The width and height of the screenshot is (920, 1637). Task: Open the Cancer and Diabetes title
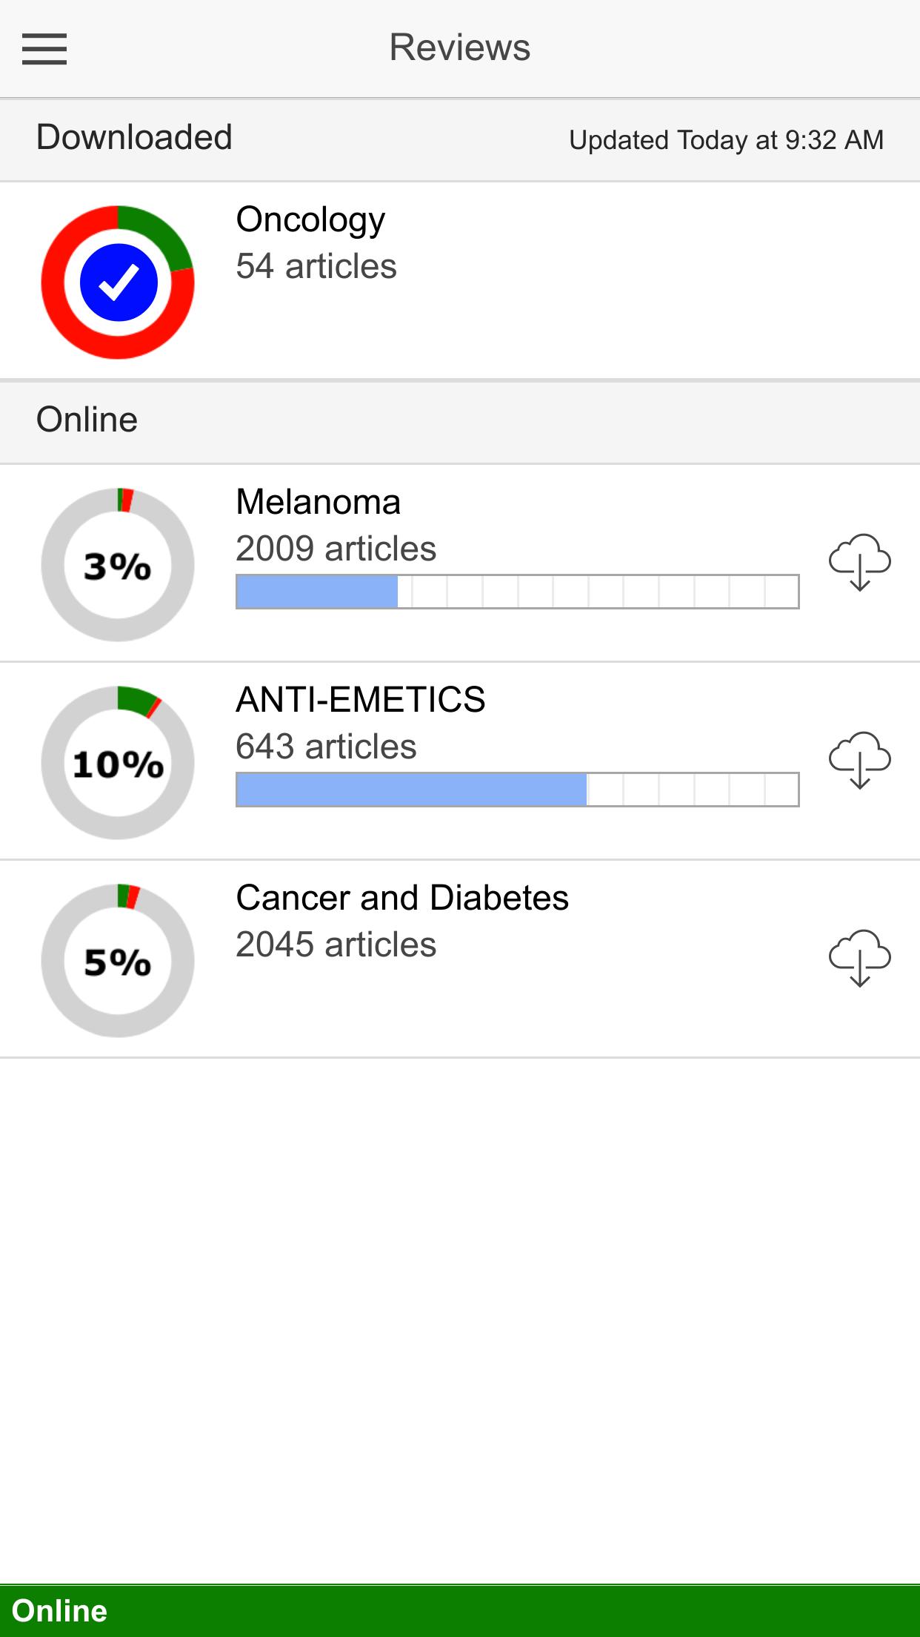tap(402, 898)
